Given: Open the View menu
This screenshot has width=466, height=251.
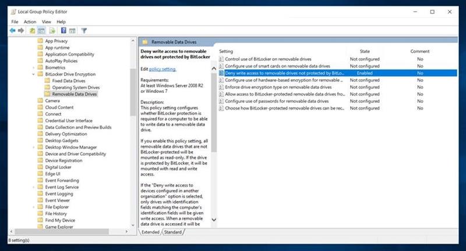Looking at the screenshot, I should coord(47,21).
